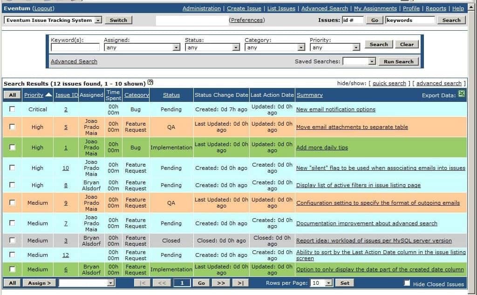This screenshot has width=477, height=295.
Task: Click the Logout link
Action: coord(43,8)
